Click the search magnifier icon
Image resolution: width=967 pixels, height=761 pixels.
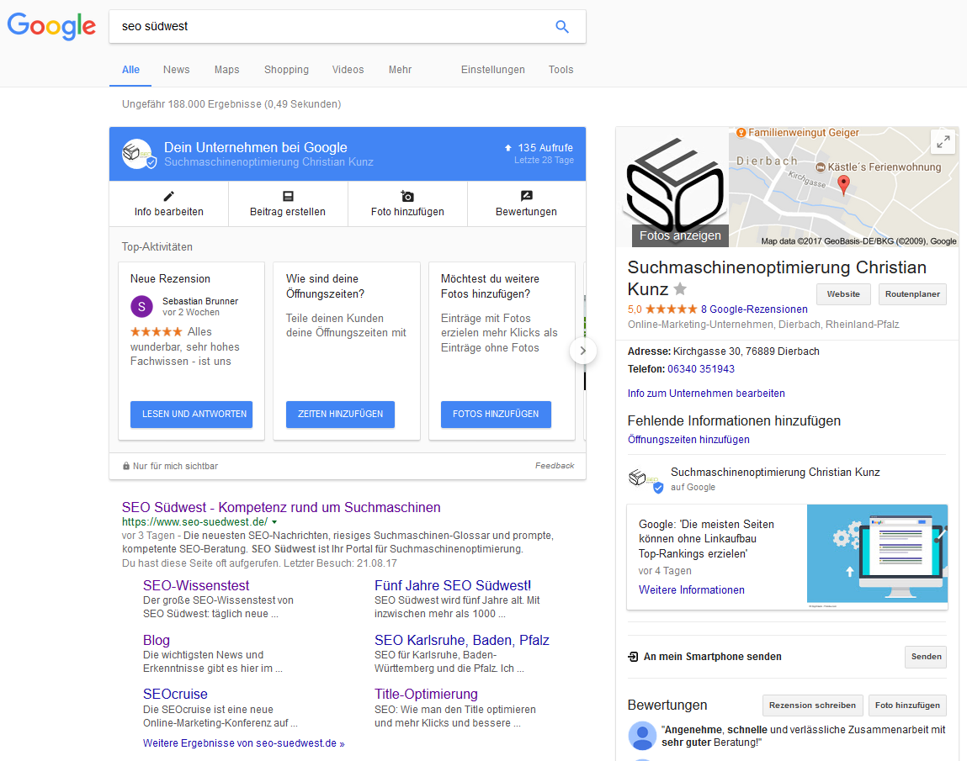point(561,26)
